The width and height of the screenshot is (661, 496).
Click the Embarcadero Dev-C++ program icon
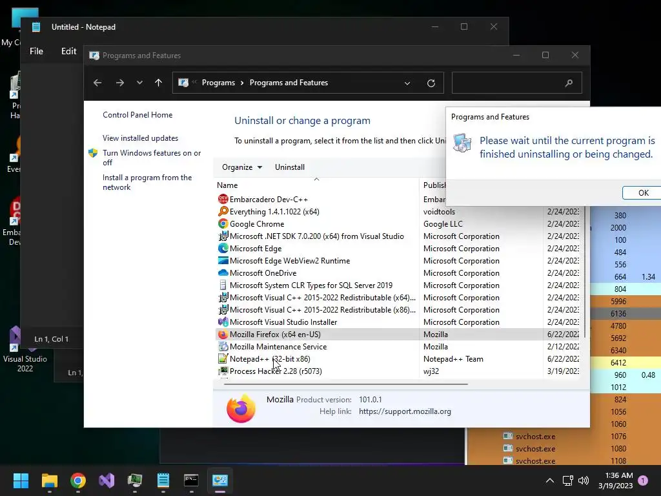pos(223,199)
